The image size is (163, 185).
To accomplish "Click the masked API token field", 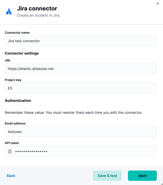I will click(85, 151).
